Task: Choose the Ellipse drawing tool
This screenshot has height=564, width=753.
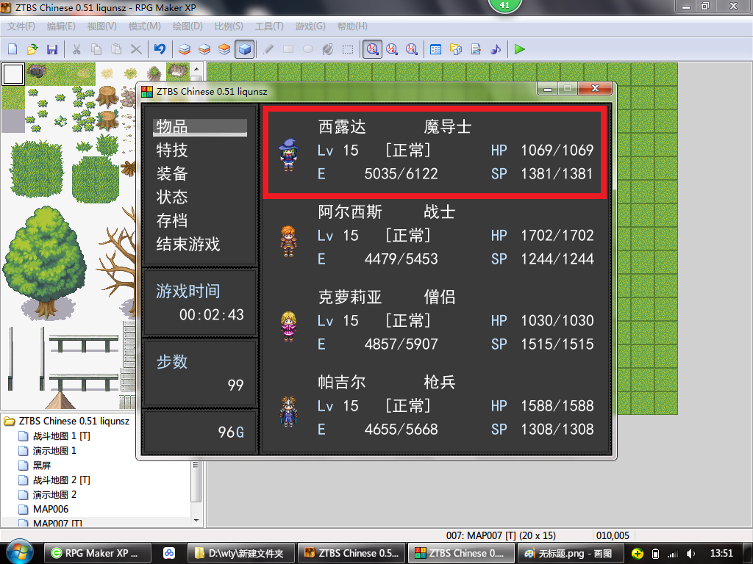Action: point(308,49)
